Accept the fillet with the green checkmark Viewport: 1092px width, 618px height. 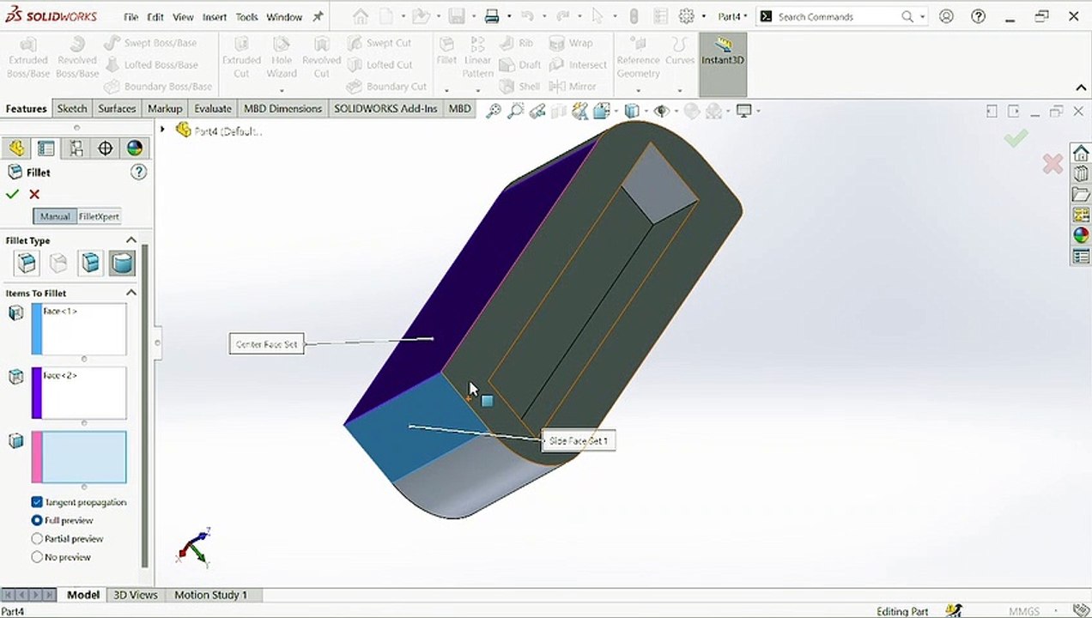[x=12, y=195]
